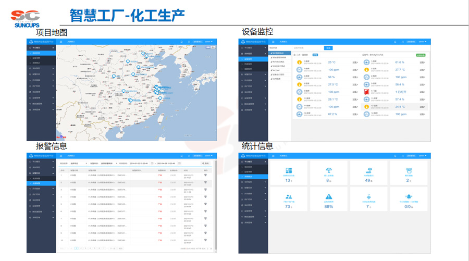
Task: Click the warning triangle icon showing 88%
Action: coord(329,196)
